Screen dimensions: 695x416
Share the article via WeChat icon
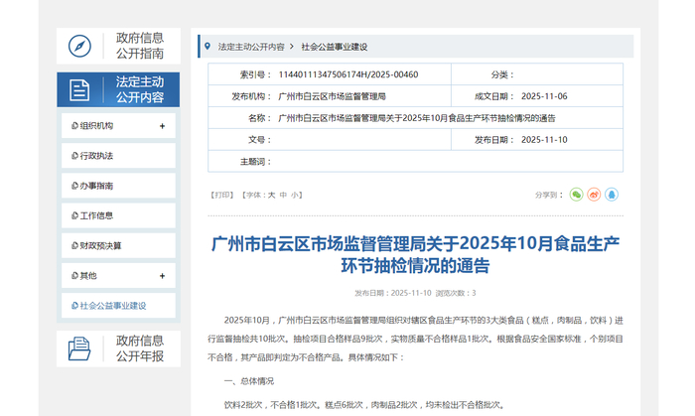pyautogui.click(x=576, y=196)
